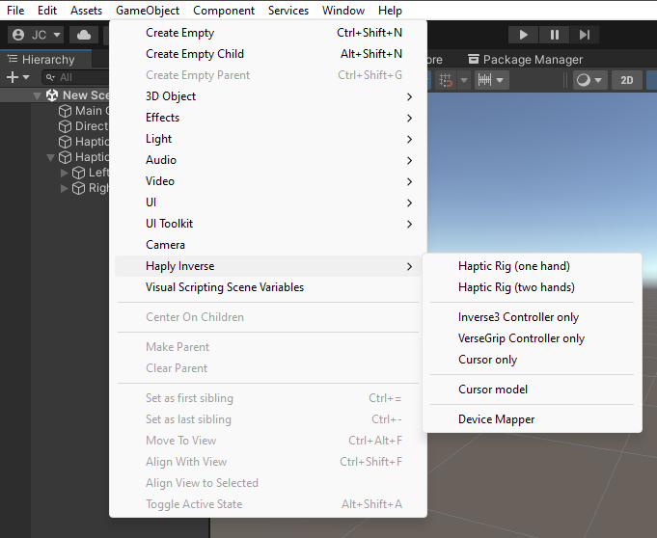Open the Light submenu
The width and height of the screenshot is (657, 538).
click(x=268, y=139)
